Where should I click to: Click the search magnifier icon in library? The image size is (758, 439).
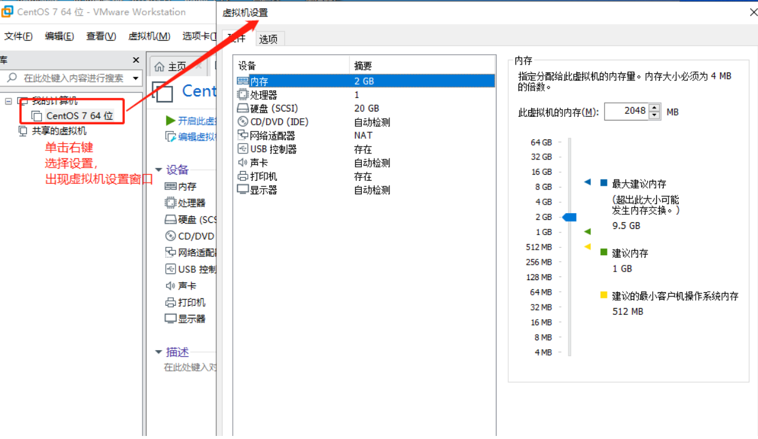tap(12, 78)
